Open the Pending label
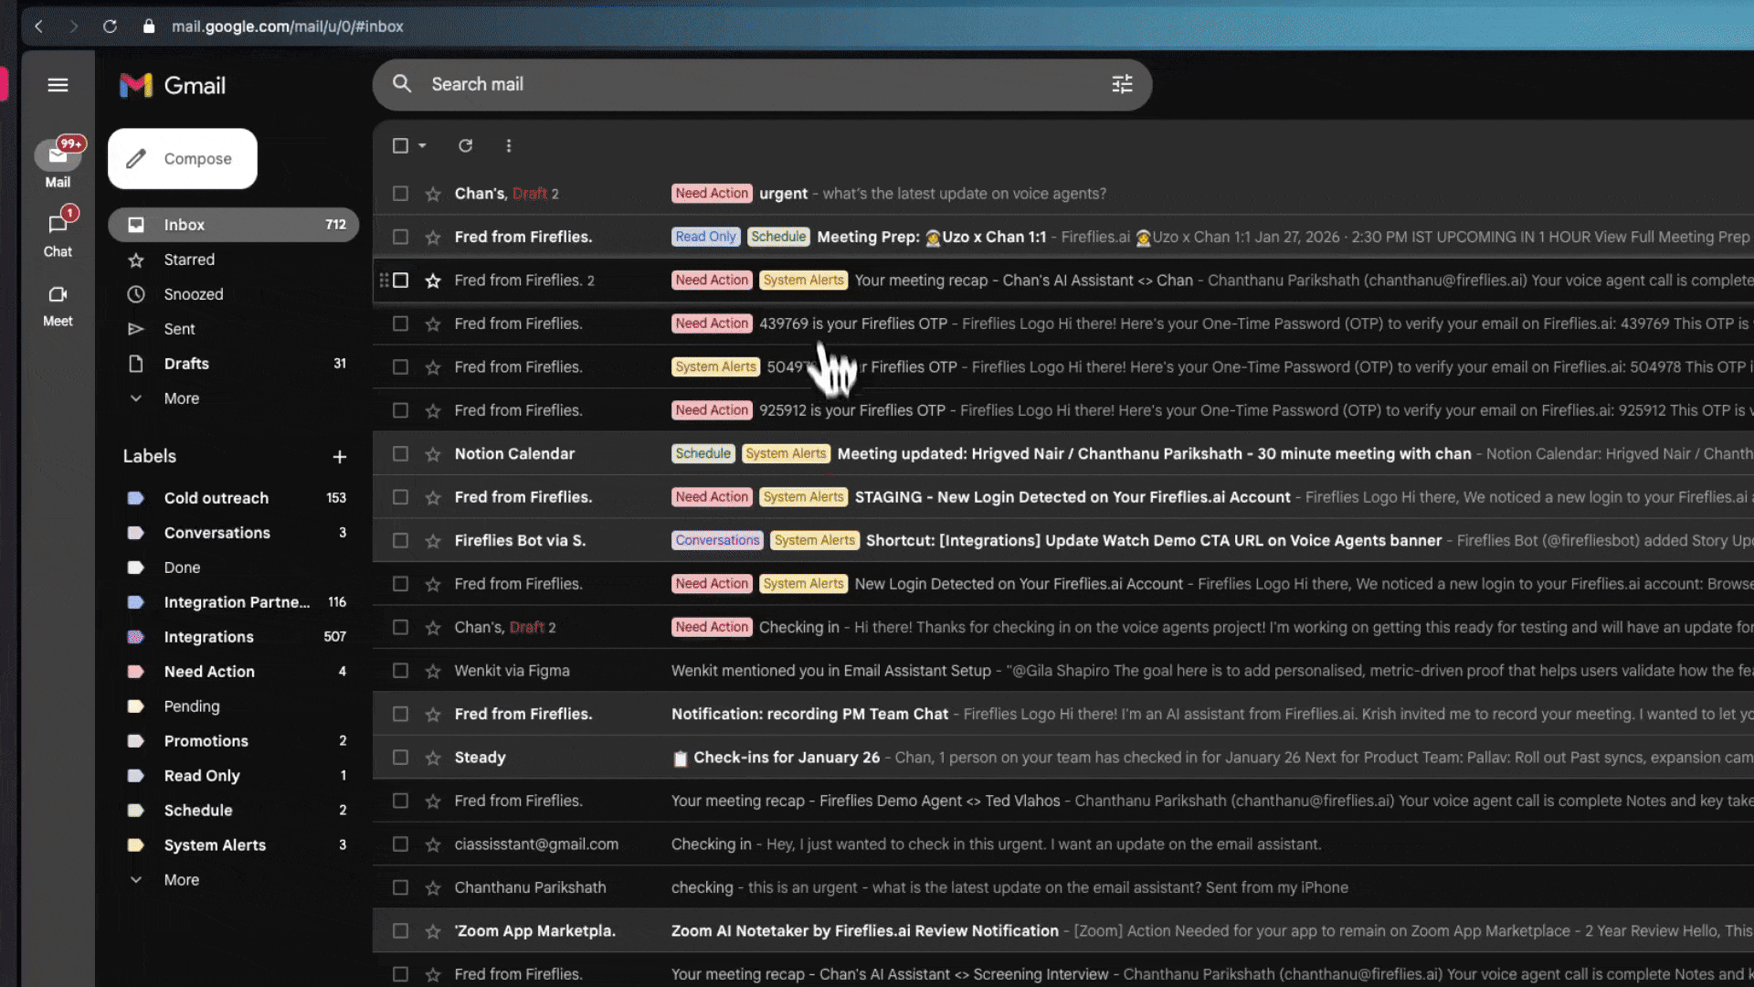This screenshot has width=1754, height=987. coord(233,706)
